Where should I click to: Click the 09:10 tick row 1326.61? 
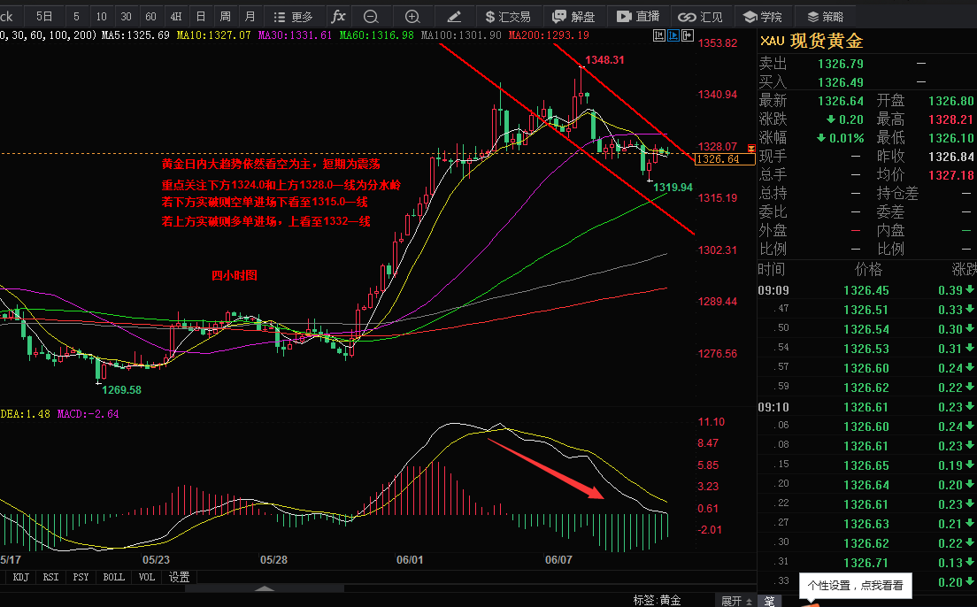866,407
